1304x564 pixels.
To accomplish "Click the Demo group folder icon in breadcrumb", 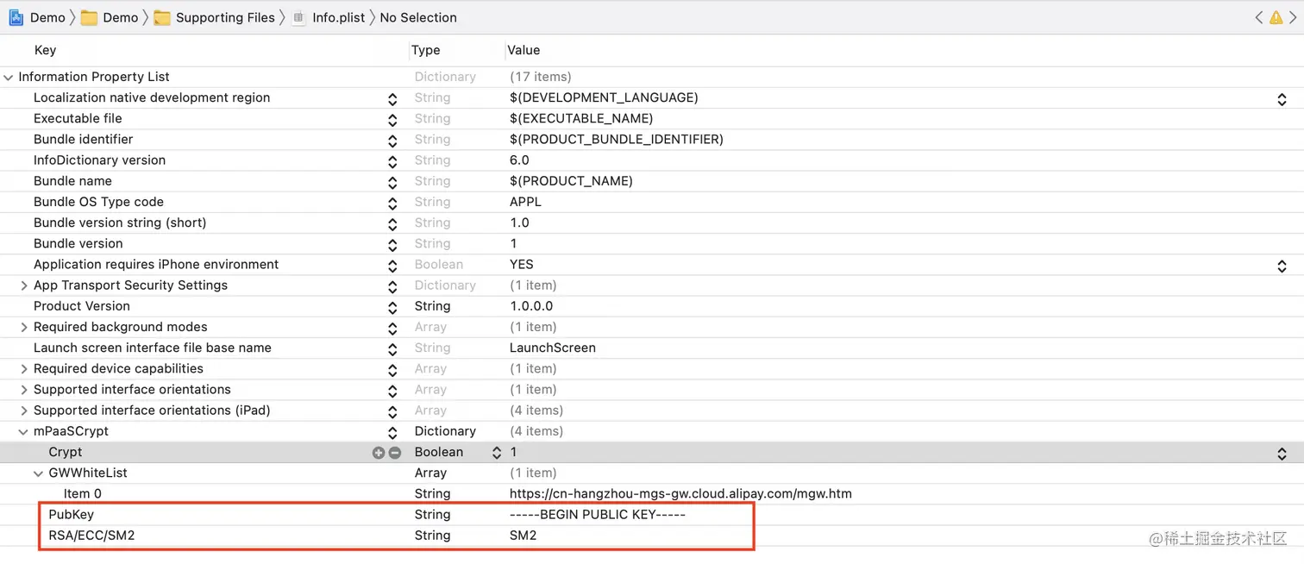I will pos(89,17).
